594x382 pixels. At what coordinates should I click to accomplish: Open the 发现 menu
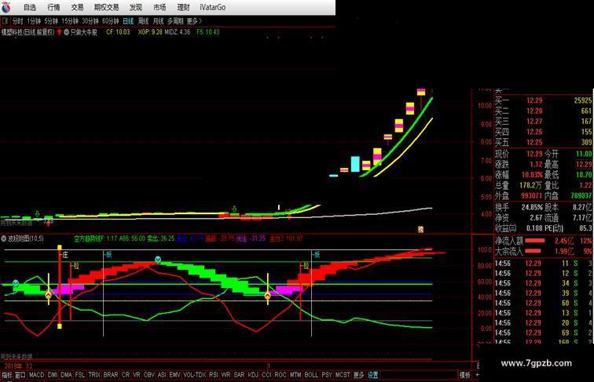click(136, 7)
